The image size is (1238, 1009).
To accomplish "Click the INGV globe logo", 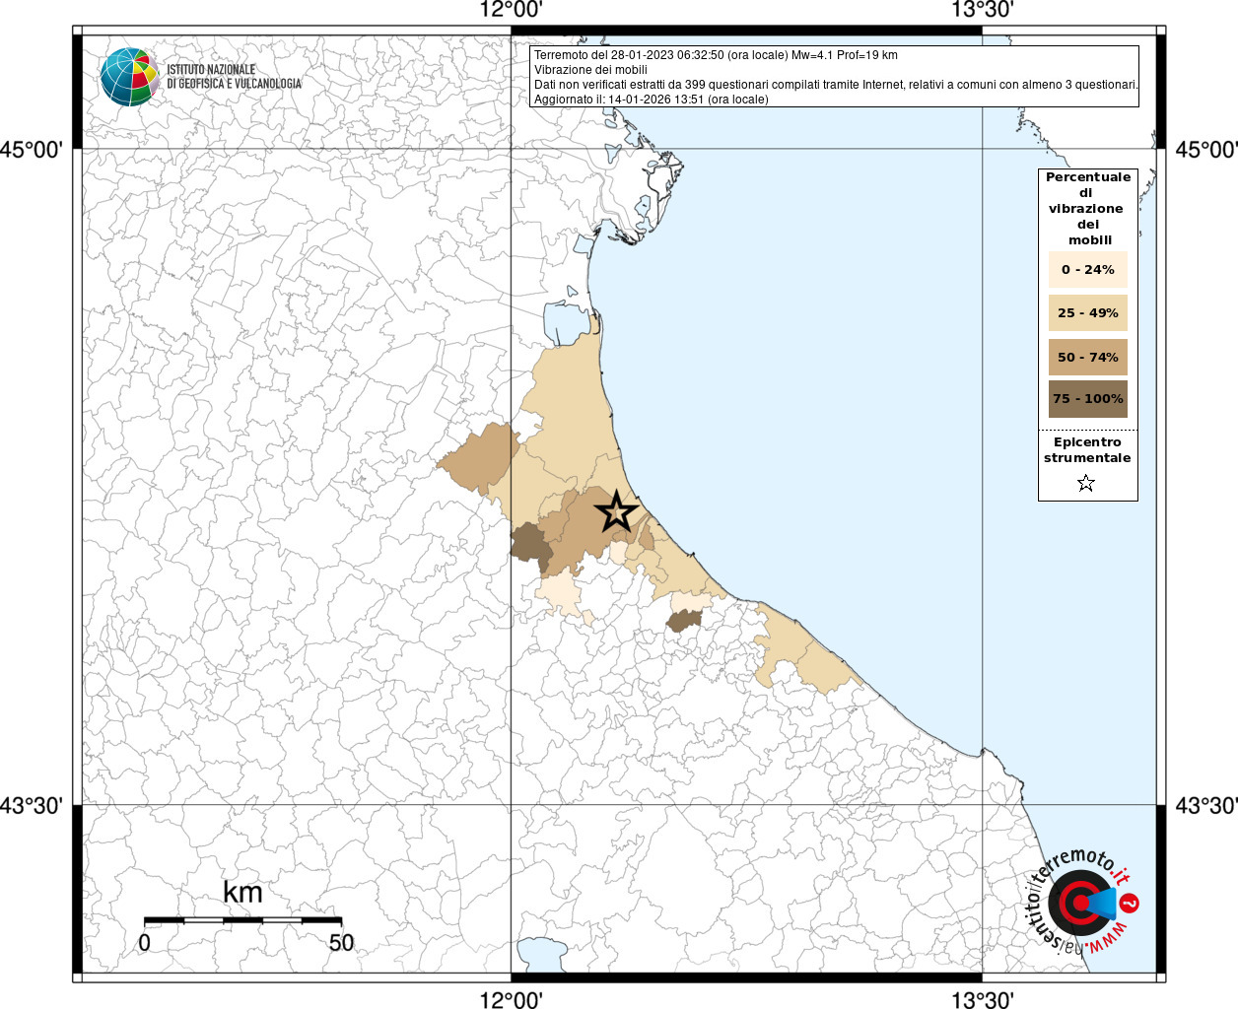I will tap(128, 77).
